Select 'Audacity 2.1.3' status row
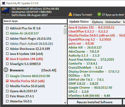 pyautogui.click(x=84, y=56)
